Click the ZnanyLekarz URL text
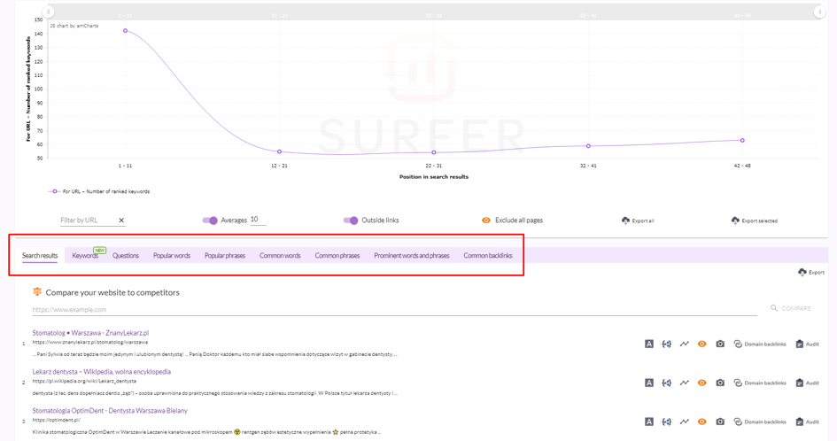This screenshot has width=837, height=441. (89, 342)
